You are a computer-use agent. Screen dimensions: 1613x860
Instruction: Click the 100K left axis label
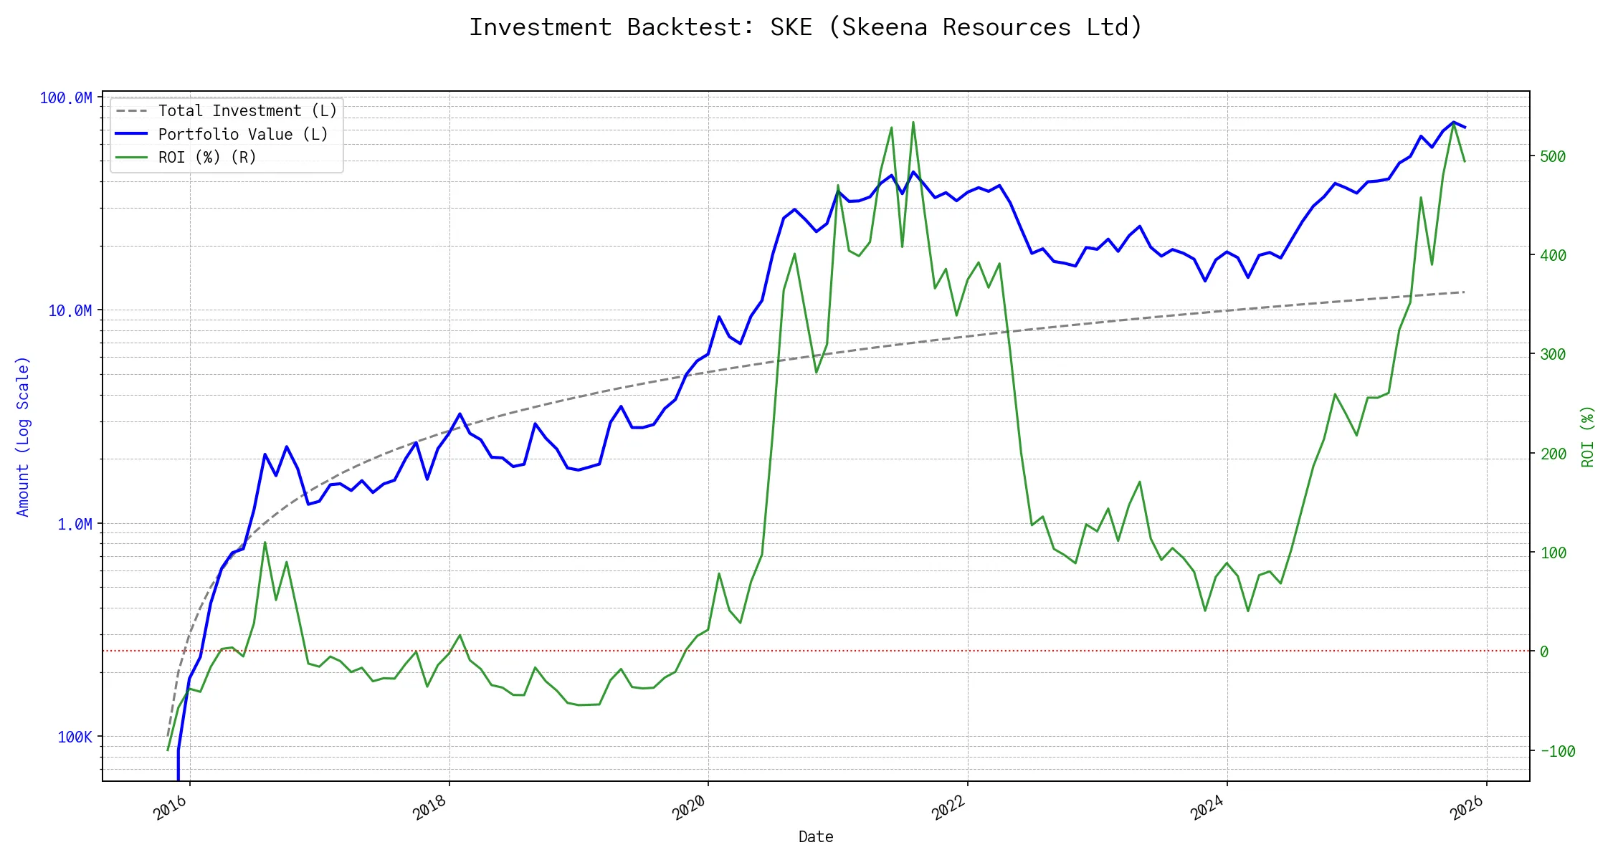click(75, 737)
